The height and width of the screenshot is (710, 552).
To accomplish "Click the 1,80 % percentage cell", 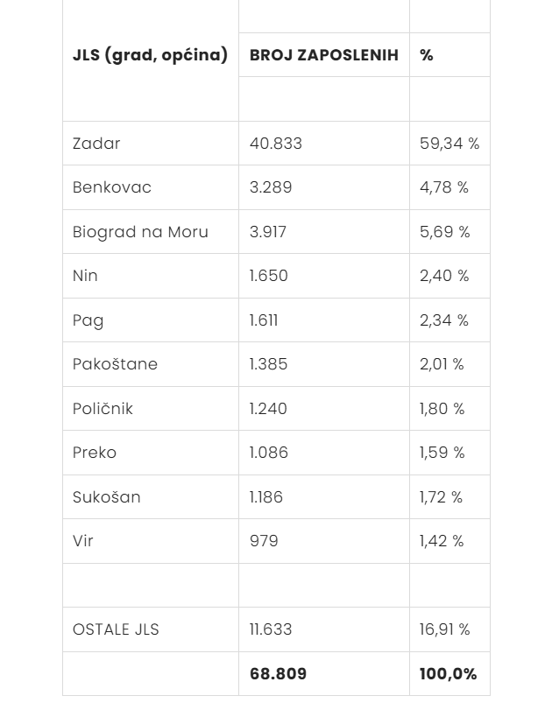I will click(x=442, y=409).
